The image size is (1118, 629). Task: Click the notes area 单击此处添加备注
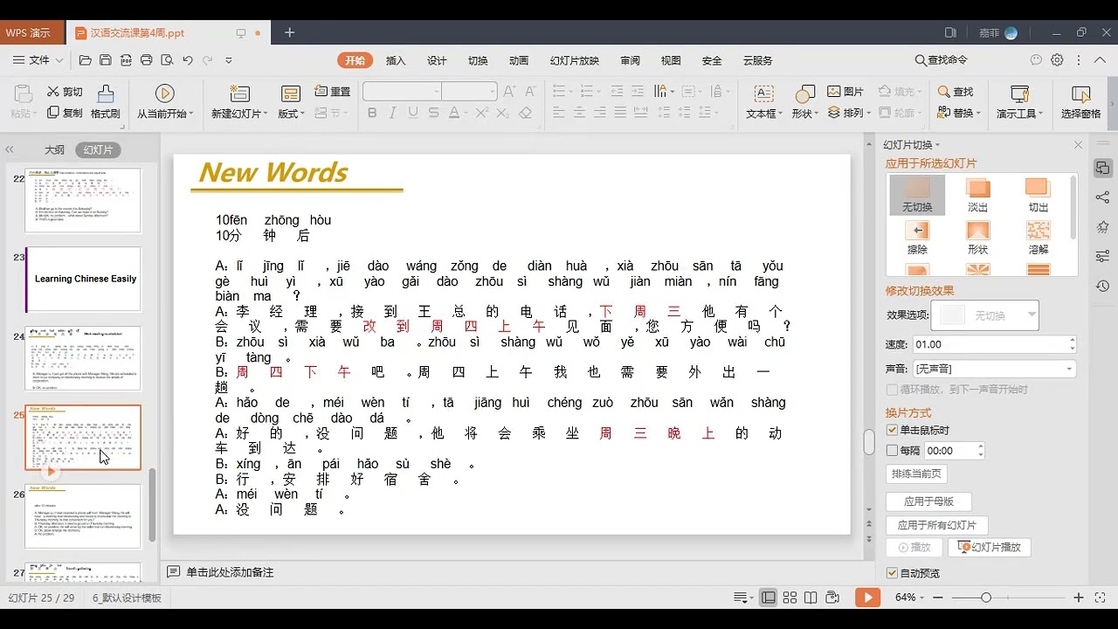(x=230, y=572)
